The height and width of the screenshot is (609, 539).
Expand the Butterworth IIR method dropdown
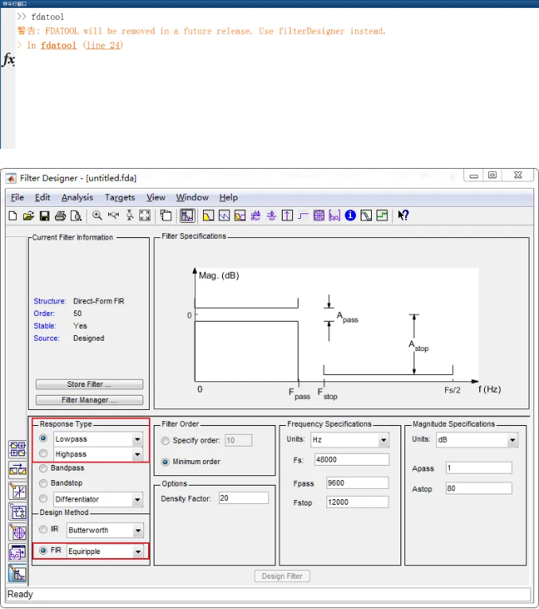pyautogui.click(x=138, y=530)
